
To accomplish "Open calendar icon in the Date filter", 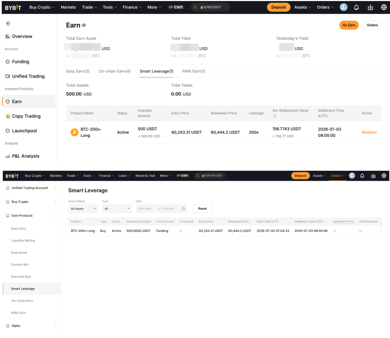I will tap(183, 209).
